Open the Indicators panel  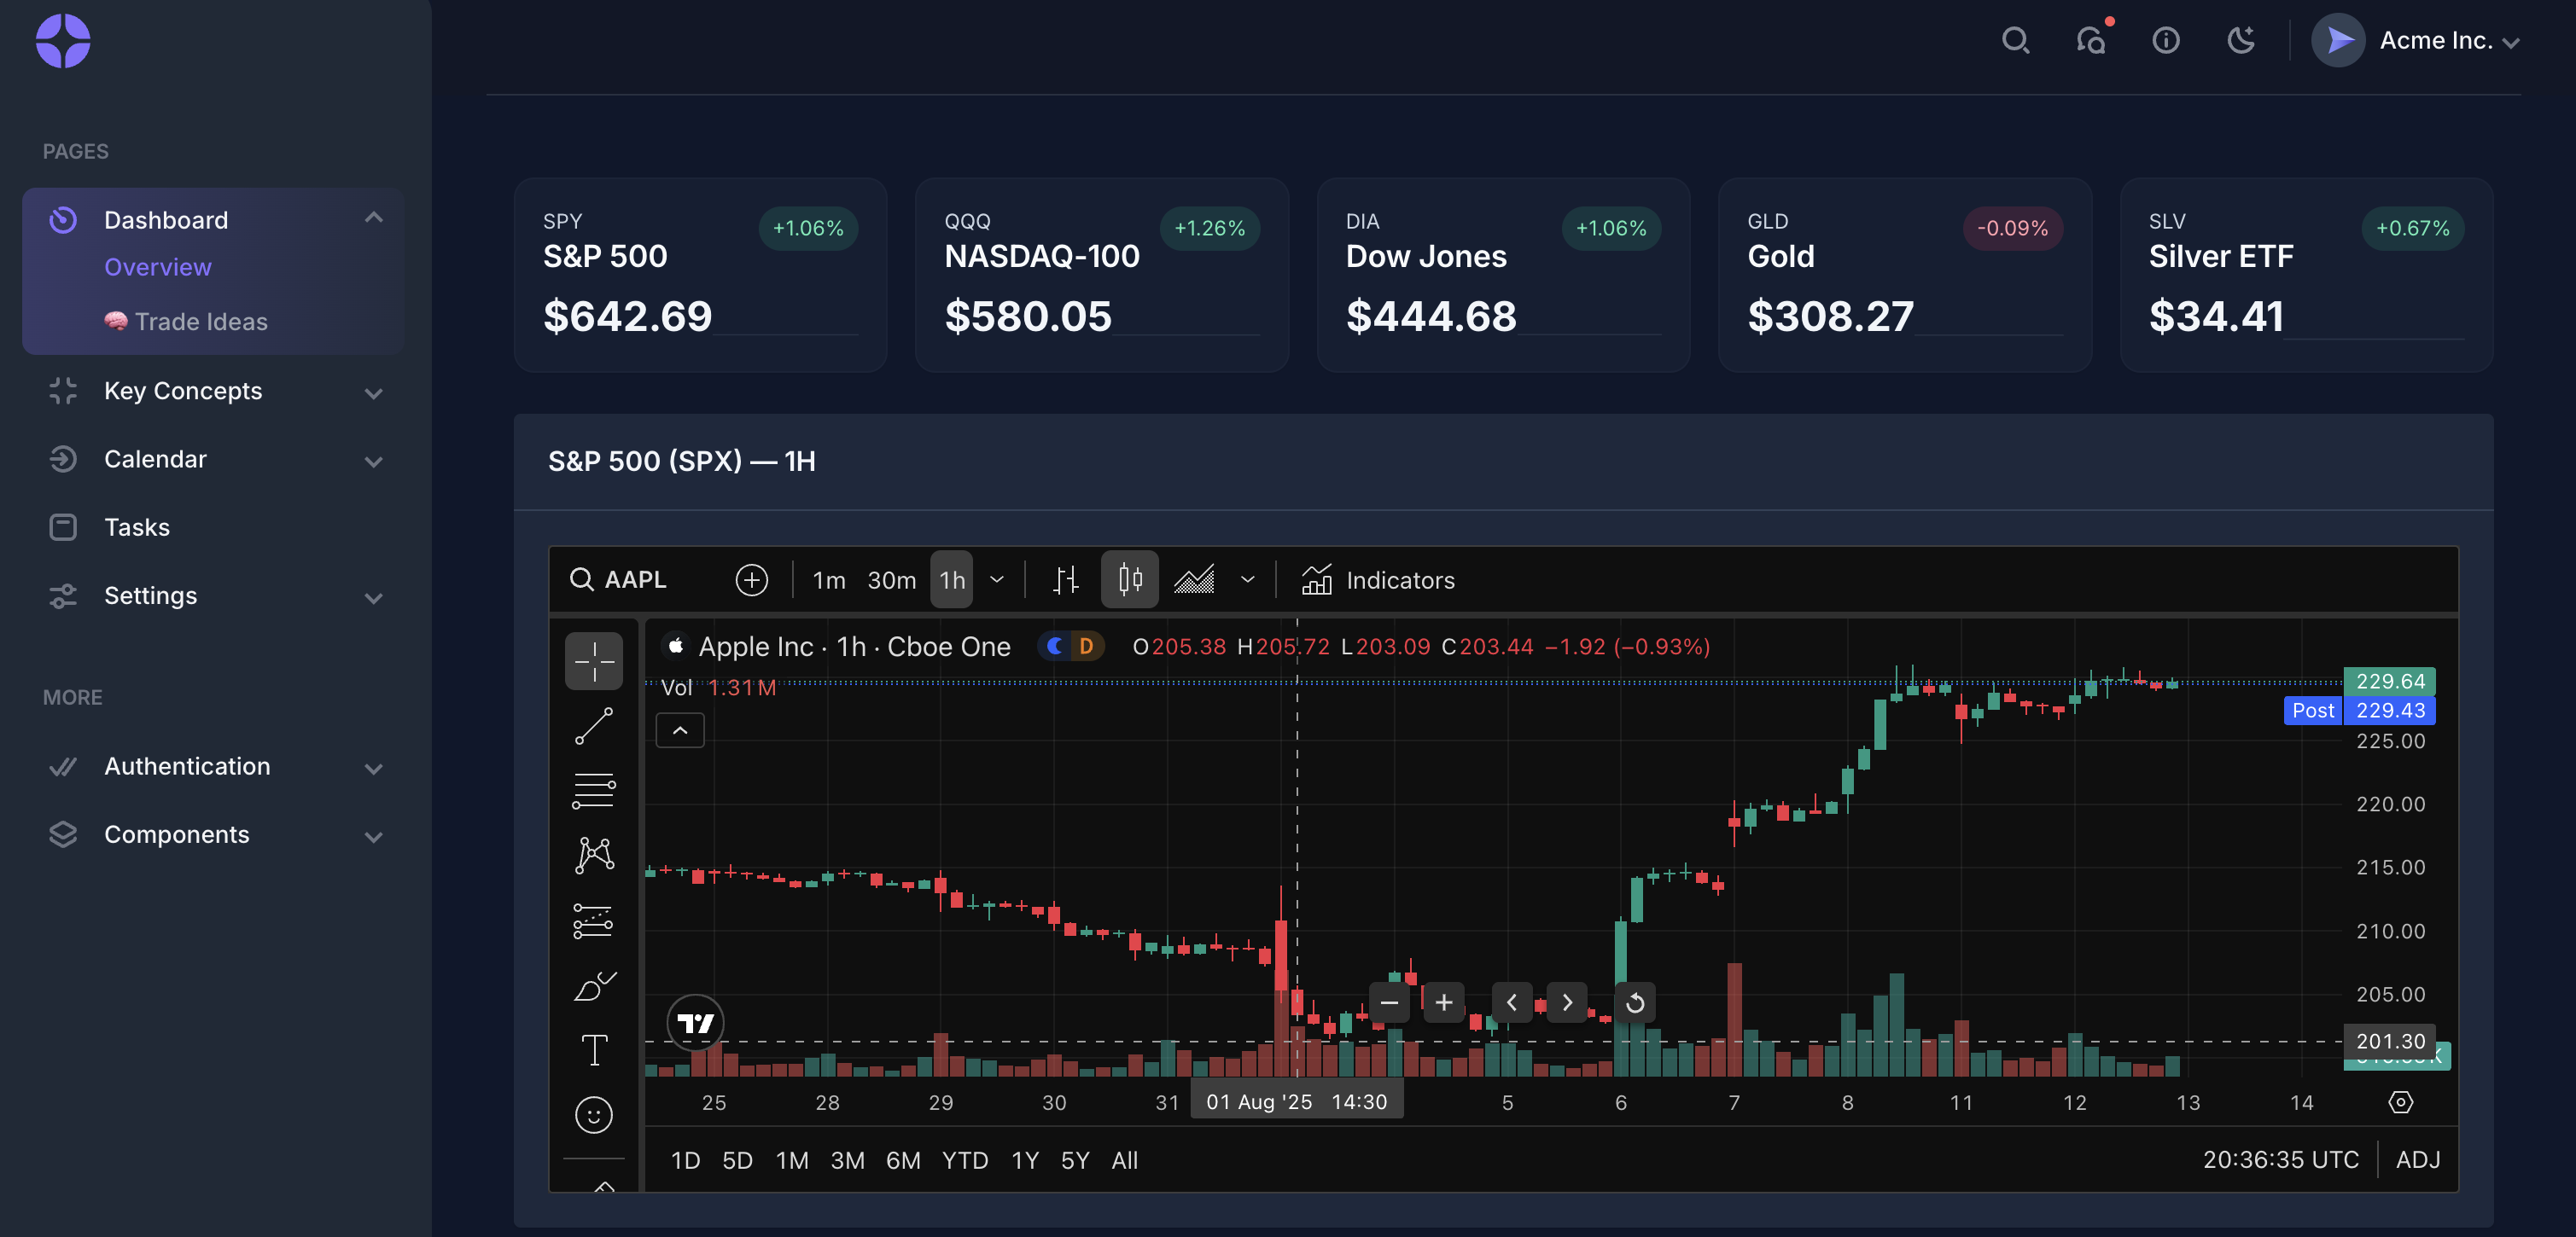[1378, 579]
